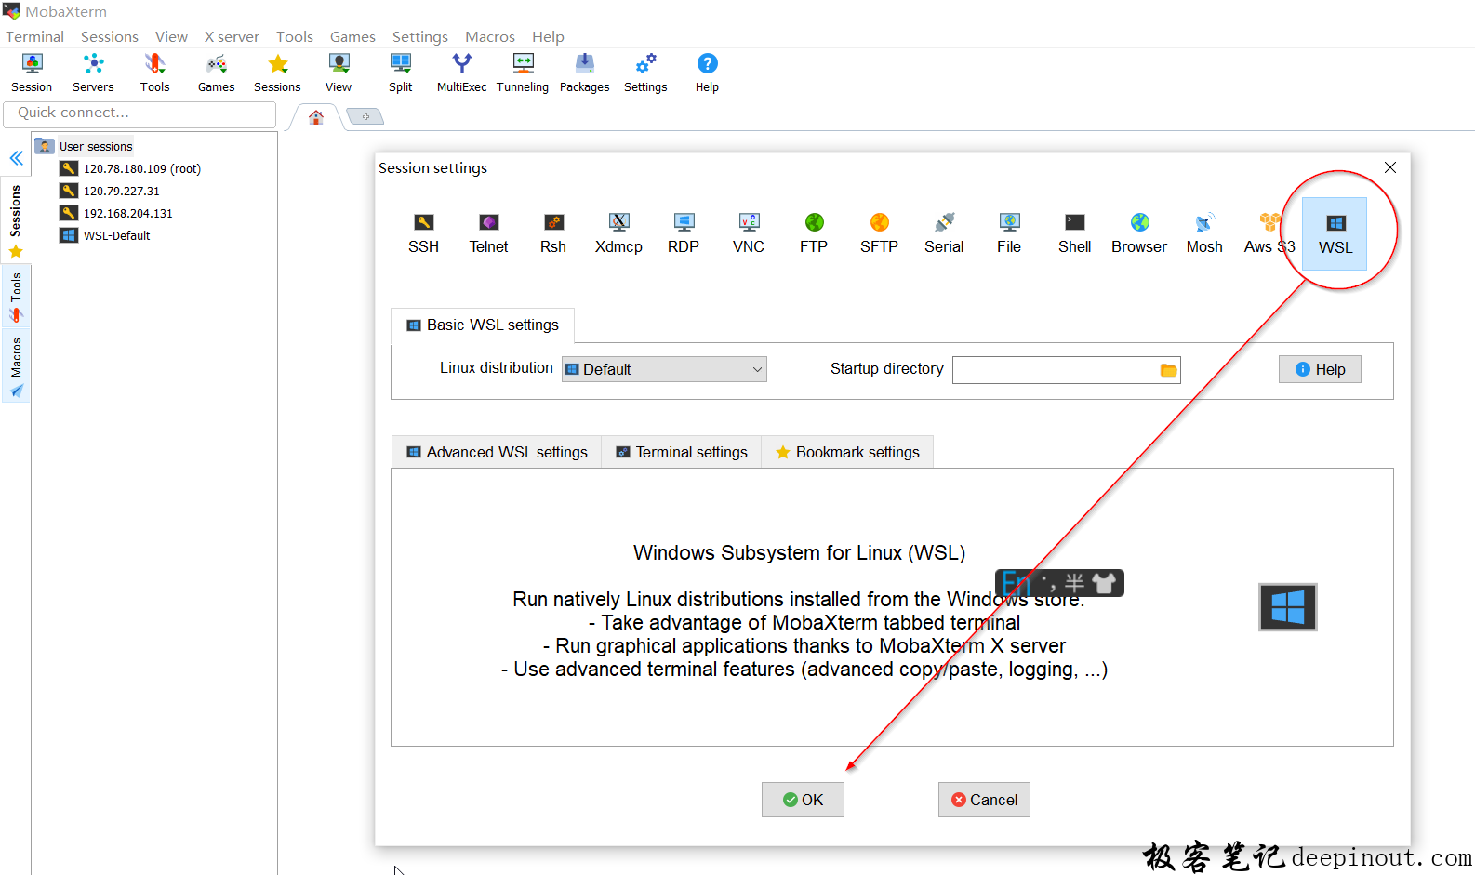Click the Split toolbar icon
This screenshot has width=1475, height=875.
pyautogui.click(x=400, y=73)
